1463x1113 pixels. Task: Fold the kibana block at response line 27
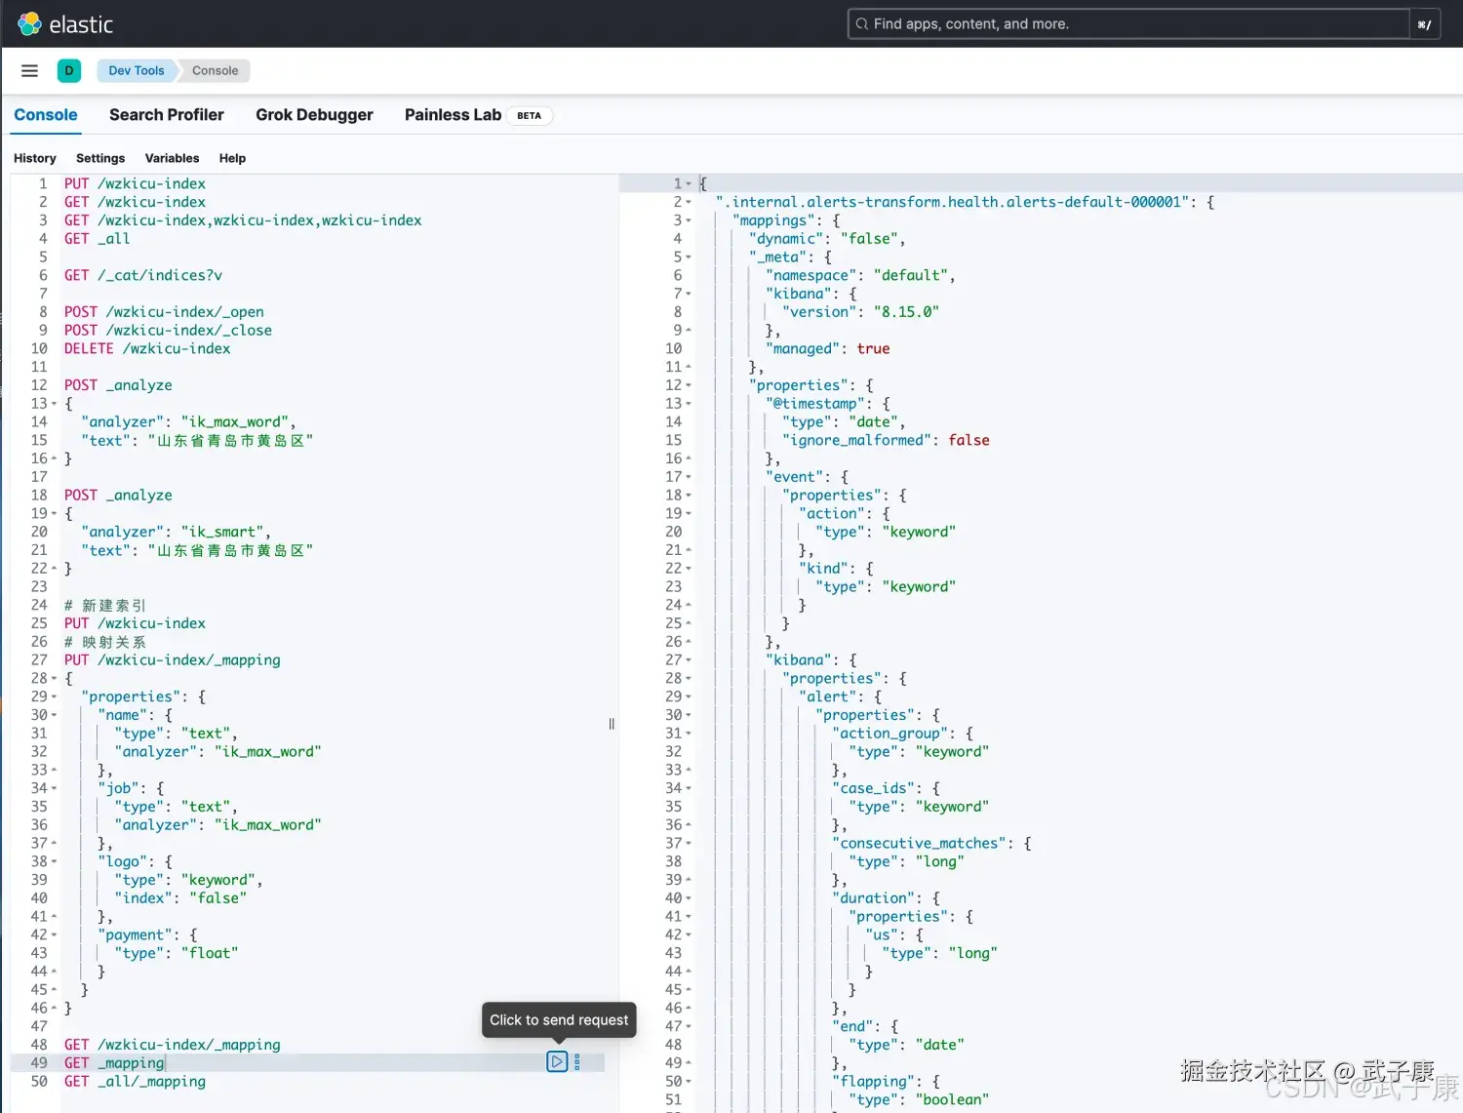689,660
